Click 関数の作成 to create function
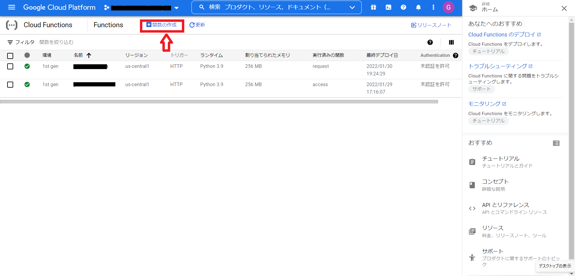The image size is (575, 276). 162,25
